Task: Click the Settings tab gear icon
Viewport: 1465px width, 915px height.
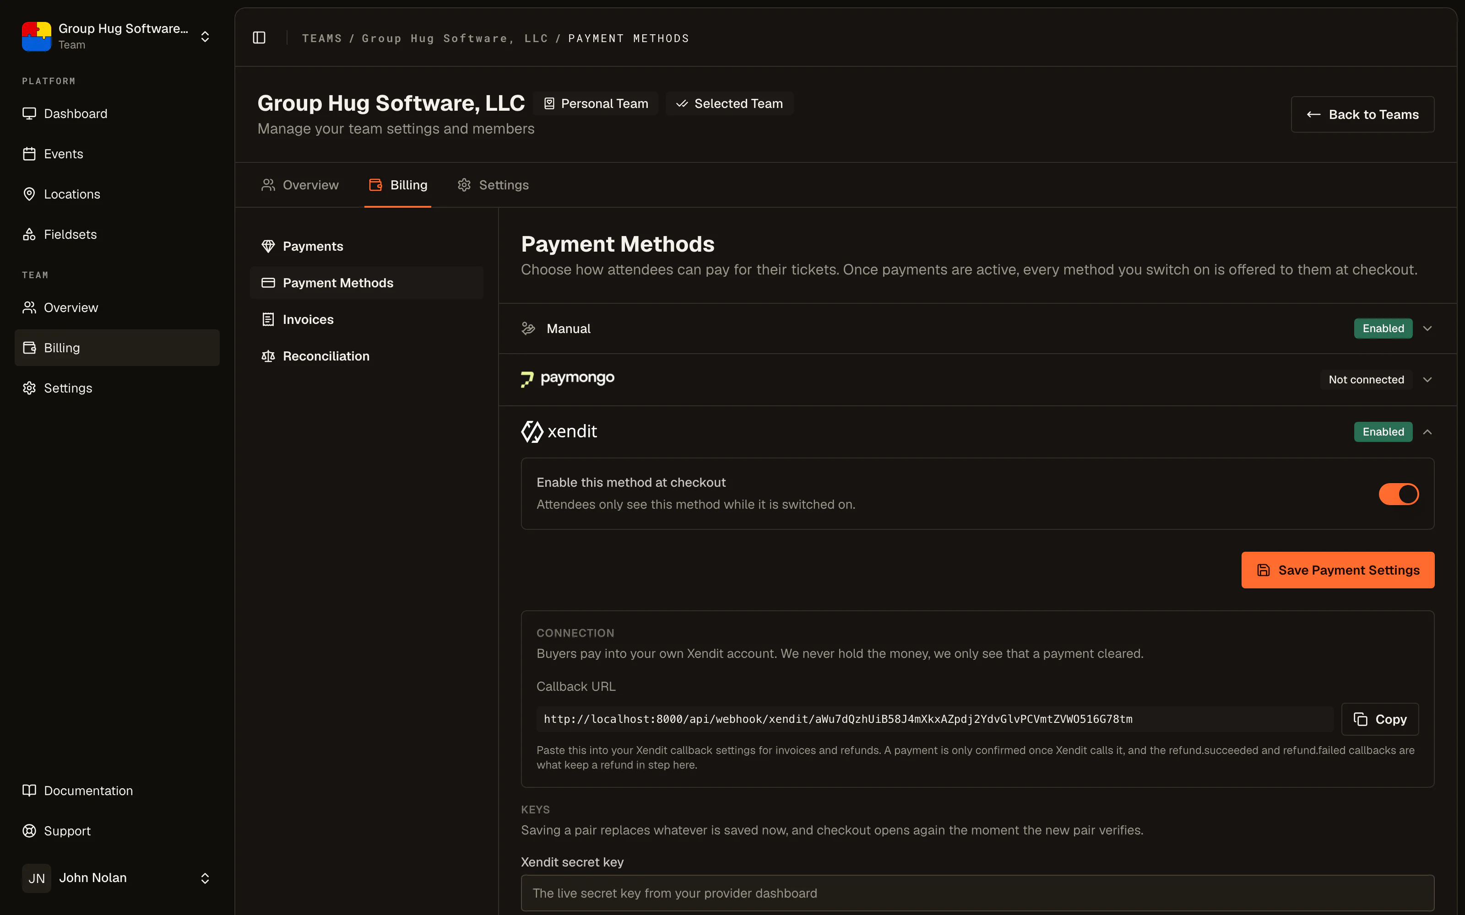Action: pos(464,185)
